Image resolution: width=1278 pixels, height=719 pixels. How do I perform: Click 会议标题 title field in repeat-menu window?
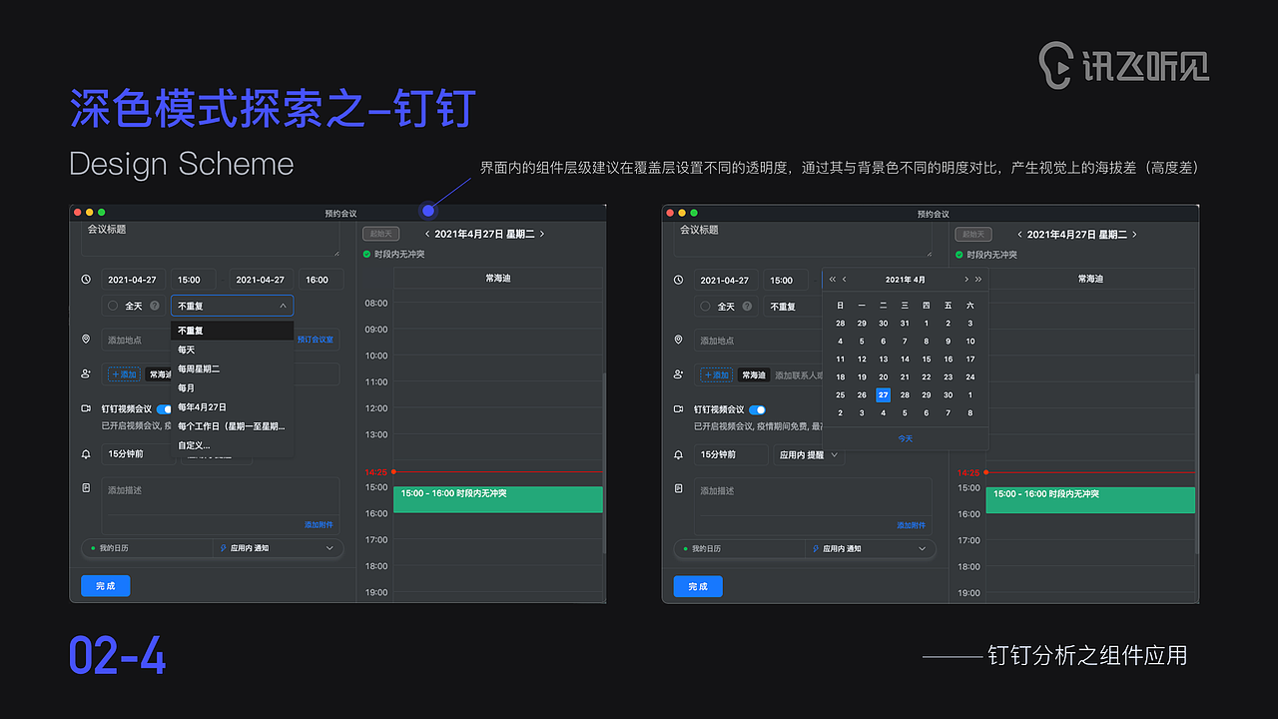[x=211, y=240]
